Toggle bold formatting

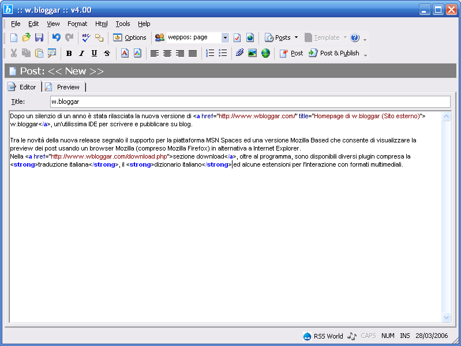tap(69, 53)
